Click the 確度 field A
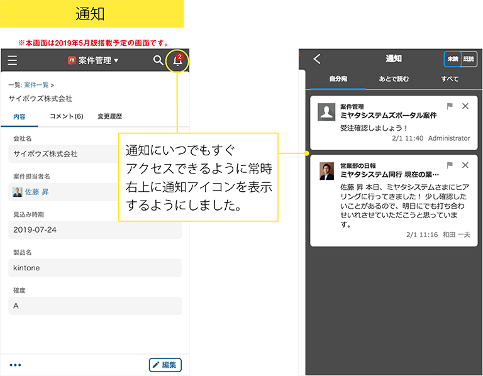This screenshot has height=376, width=483. tap(95, 306)
